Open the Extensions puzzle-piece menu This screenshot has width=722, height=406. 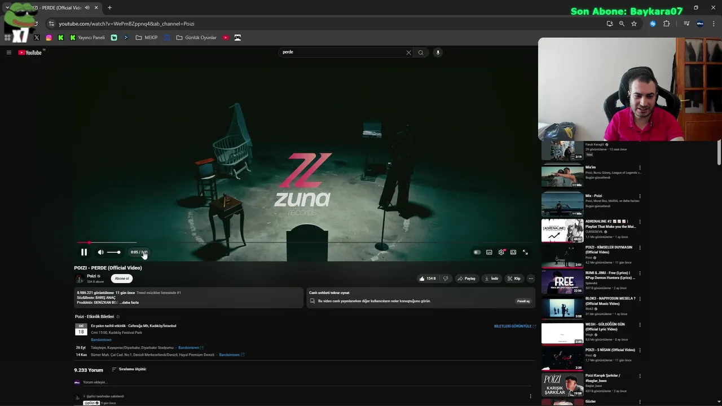(x=666, y=24)
